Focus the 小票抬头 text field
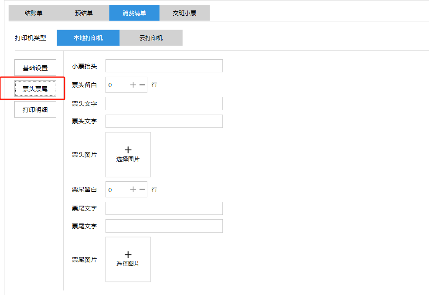 (164, 66)
